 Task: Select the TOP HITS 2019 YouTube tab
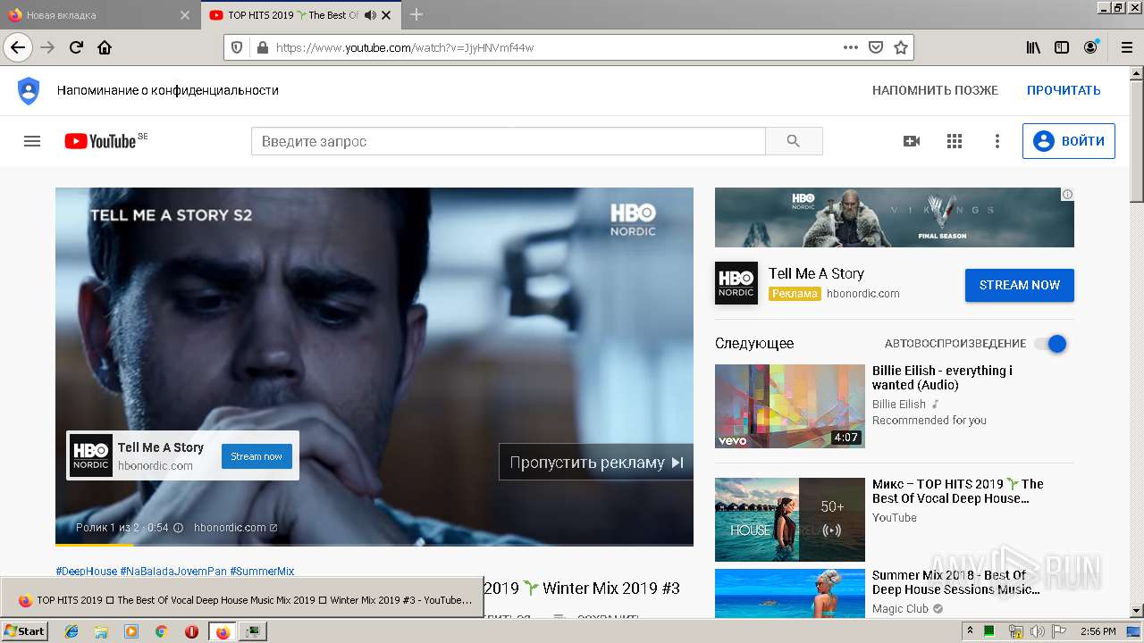coord(301,15)
